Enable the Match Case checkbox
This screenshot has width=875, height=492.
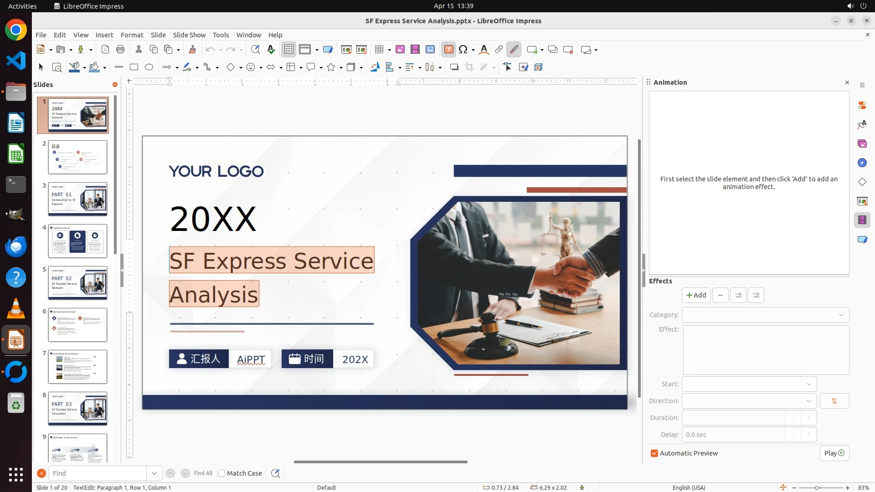coord(221,473)
